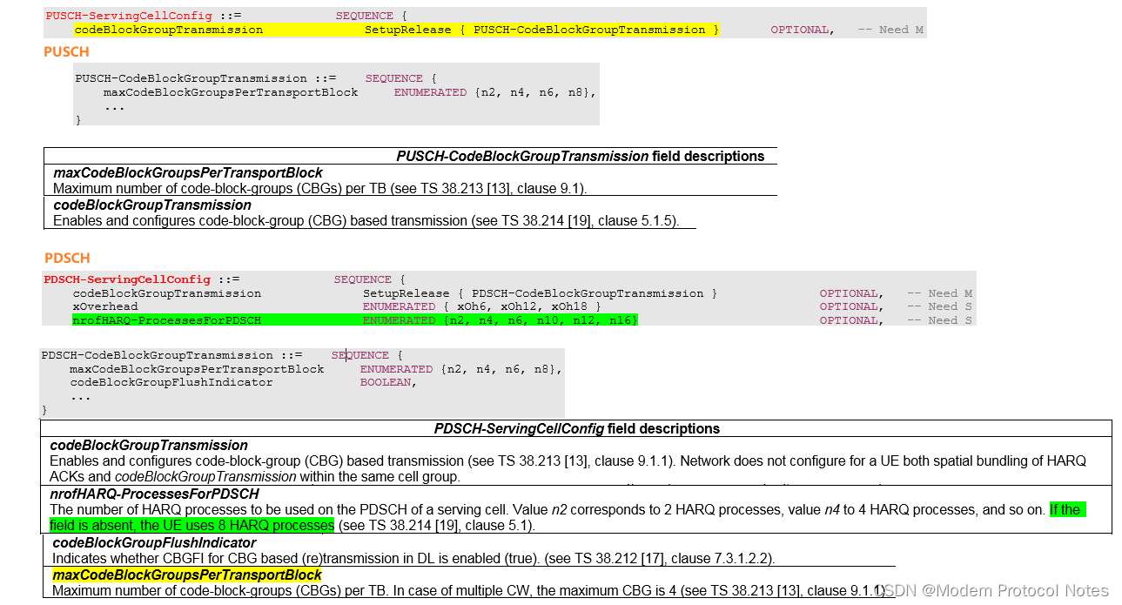Click SetupRelease { PUSCH-CodeBlockGroupTransmission } type text
This screenshot has height=605, width=1122.
pos(542,30)
